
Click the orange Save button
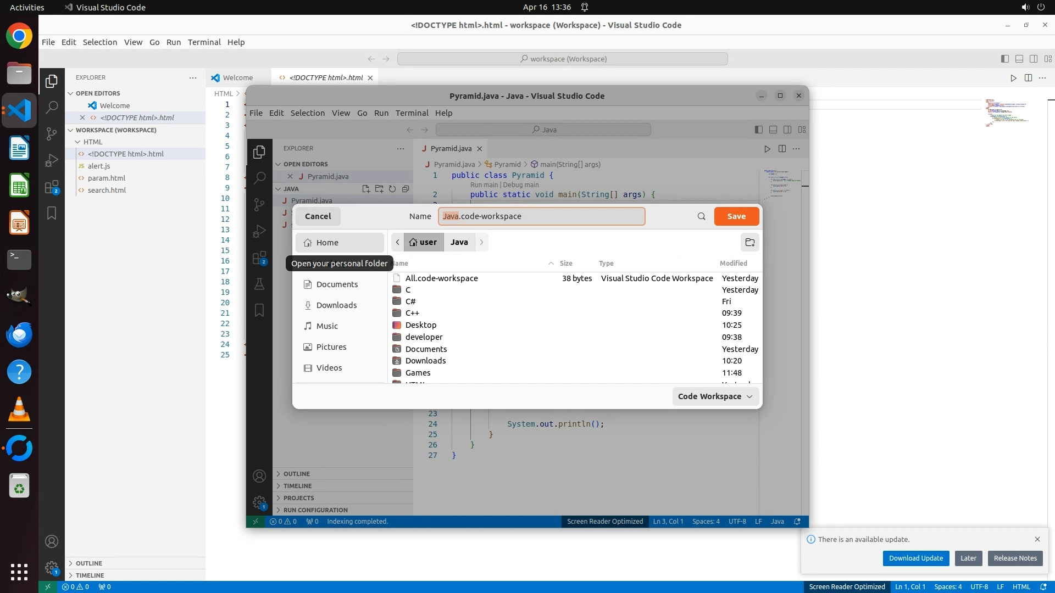coord(736,216)
